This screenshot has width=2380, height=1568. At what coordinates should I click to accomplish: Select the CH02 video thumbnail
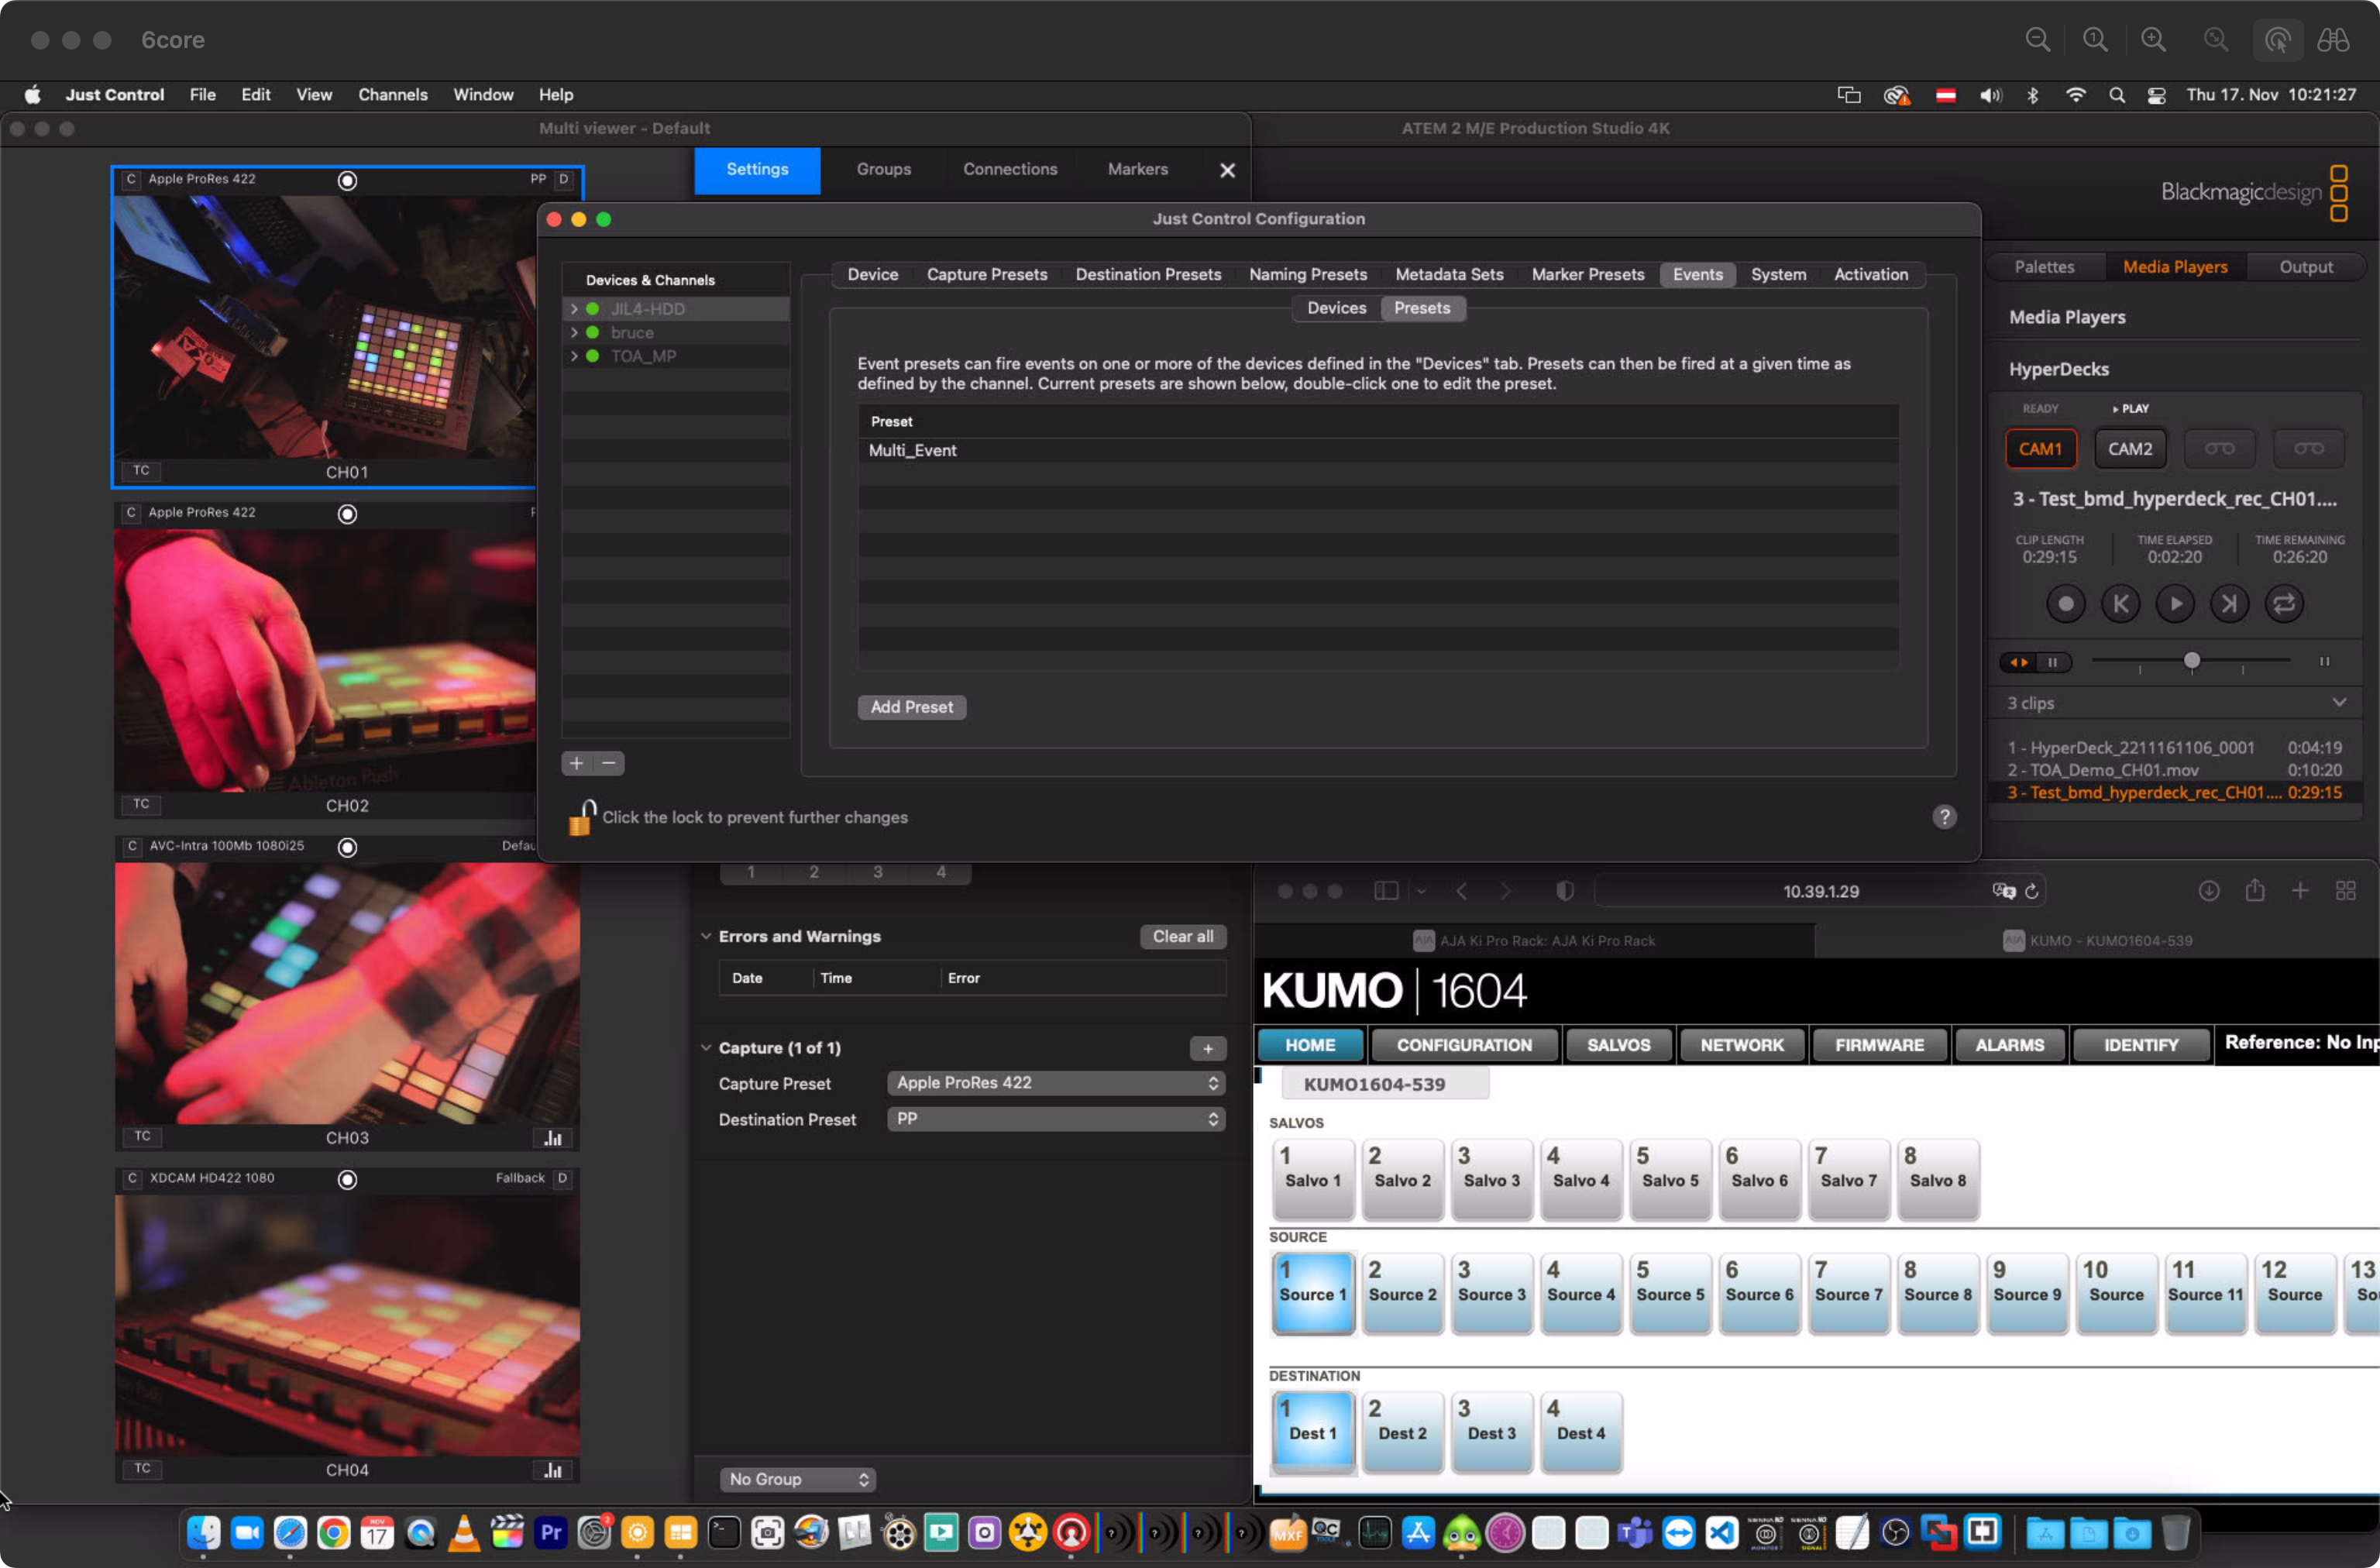325,660
